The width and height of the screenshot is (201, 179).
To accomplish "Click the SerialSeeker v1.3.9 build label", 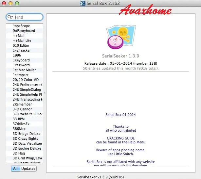I will (x=100, y=177).
